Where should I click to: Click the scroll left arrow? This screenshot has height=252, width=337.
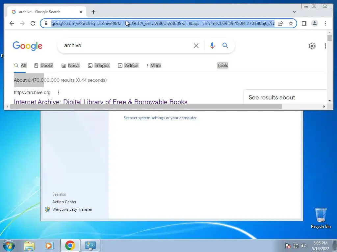point(7,107)
